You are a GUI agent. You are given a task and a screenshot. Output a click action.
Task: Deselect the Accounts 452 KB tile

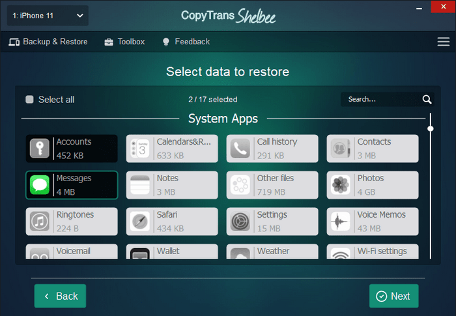click(x=72, y=149)
